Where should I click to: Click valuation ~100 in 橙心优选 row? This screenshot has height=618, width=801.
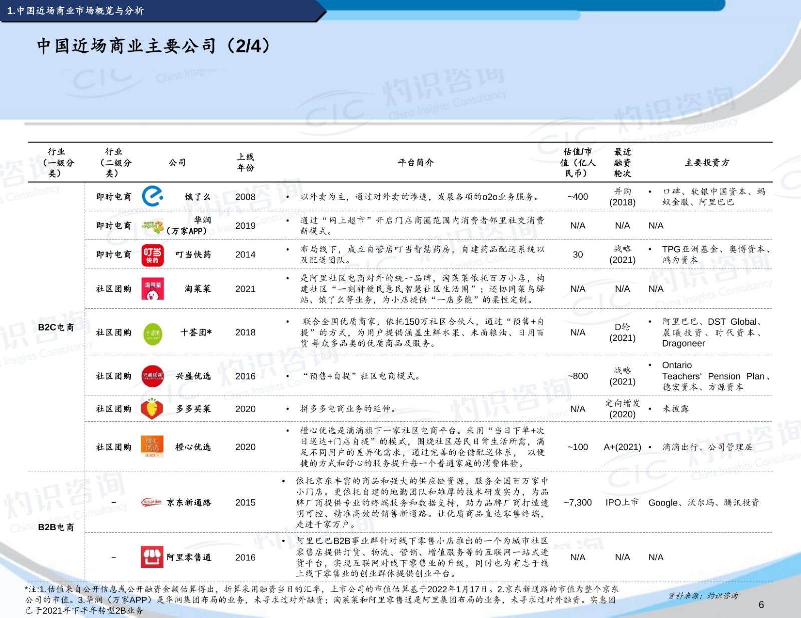click(578, 447)
